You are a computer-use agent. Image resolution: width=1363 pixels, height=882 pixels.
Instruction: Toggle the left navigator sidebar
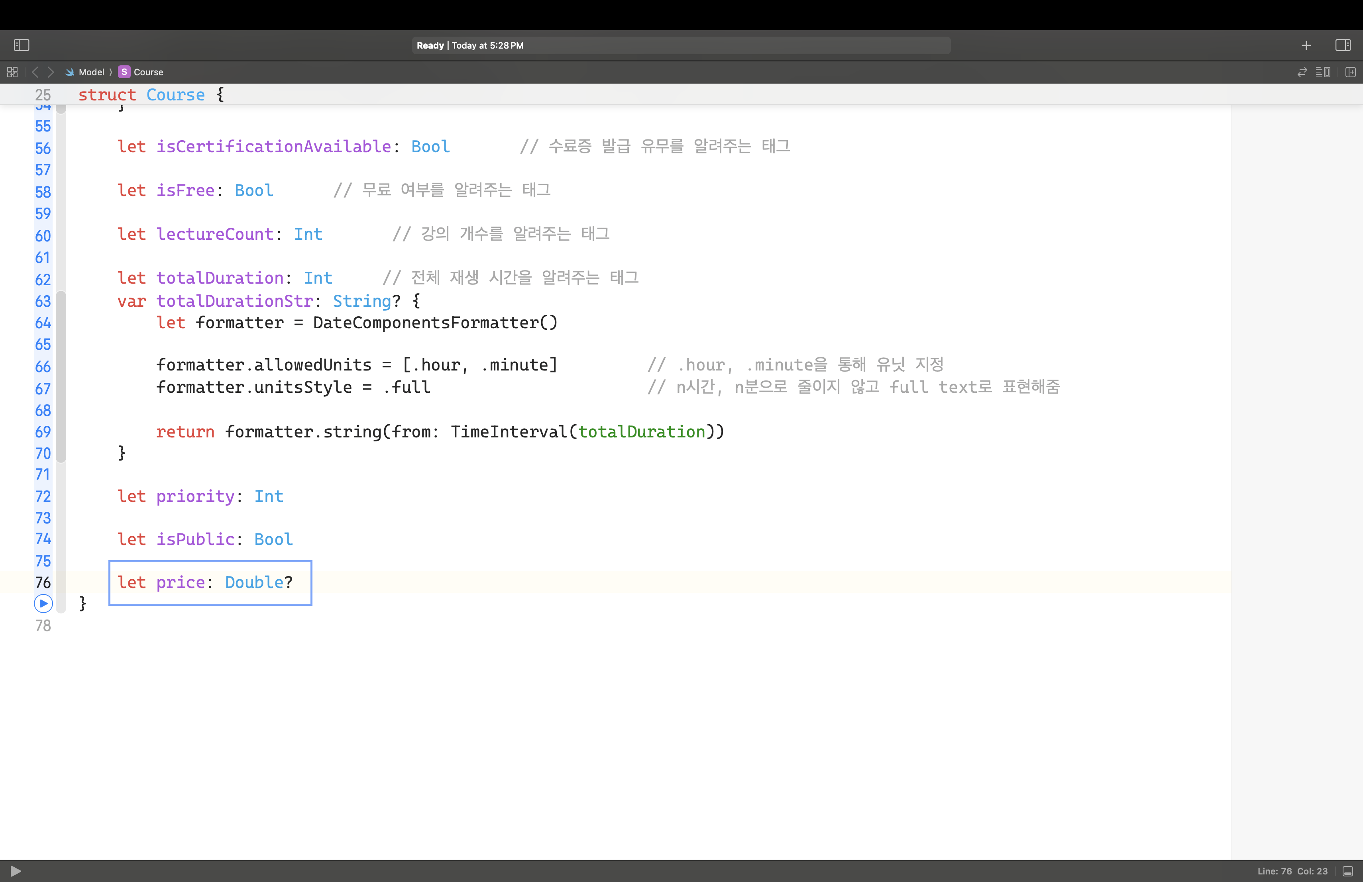click(x=21, y=45)
